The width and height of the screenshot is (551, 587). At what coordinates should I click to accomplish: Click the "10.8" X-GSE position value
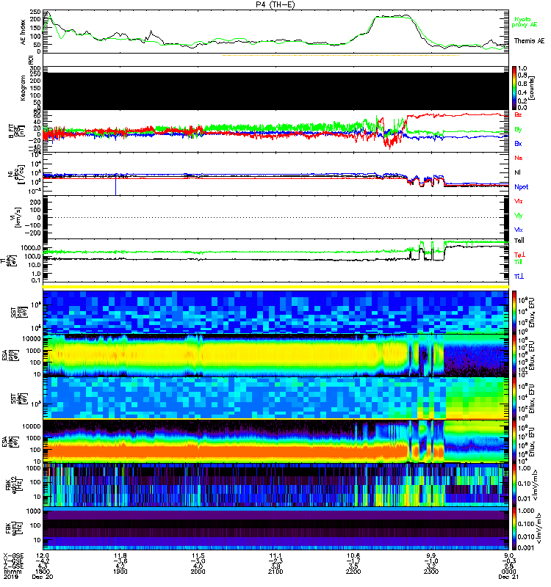[353, 555]
